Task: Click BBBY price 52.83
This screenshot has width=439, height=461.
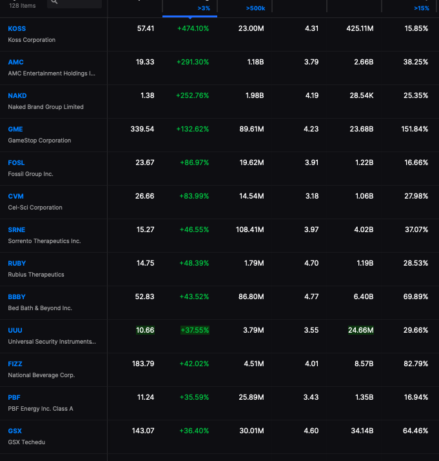Action: [144, 297]
